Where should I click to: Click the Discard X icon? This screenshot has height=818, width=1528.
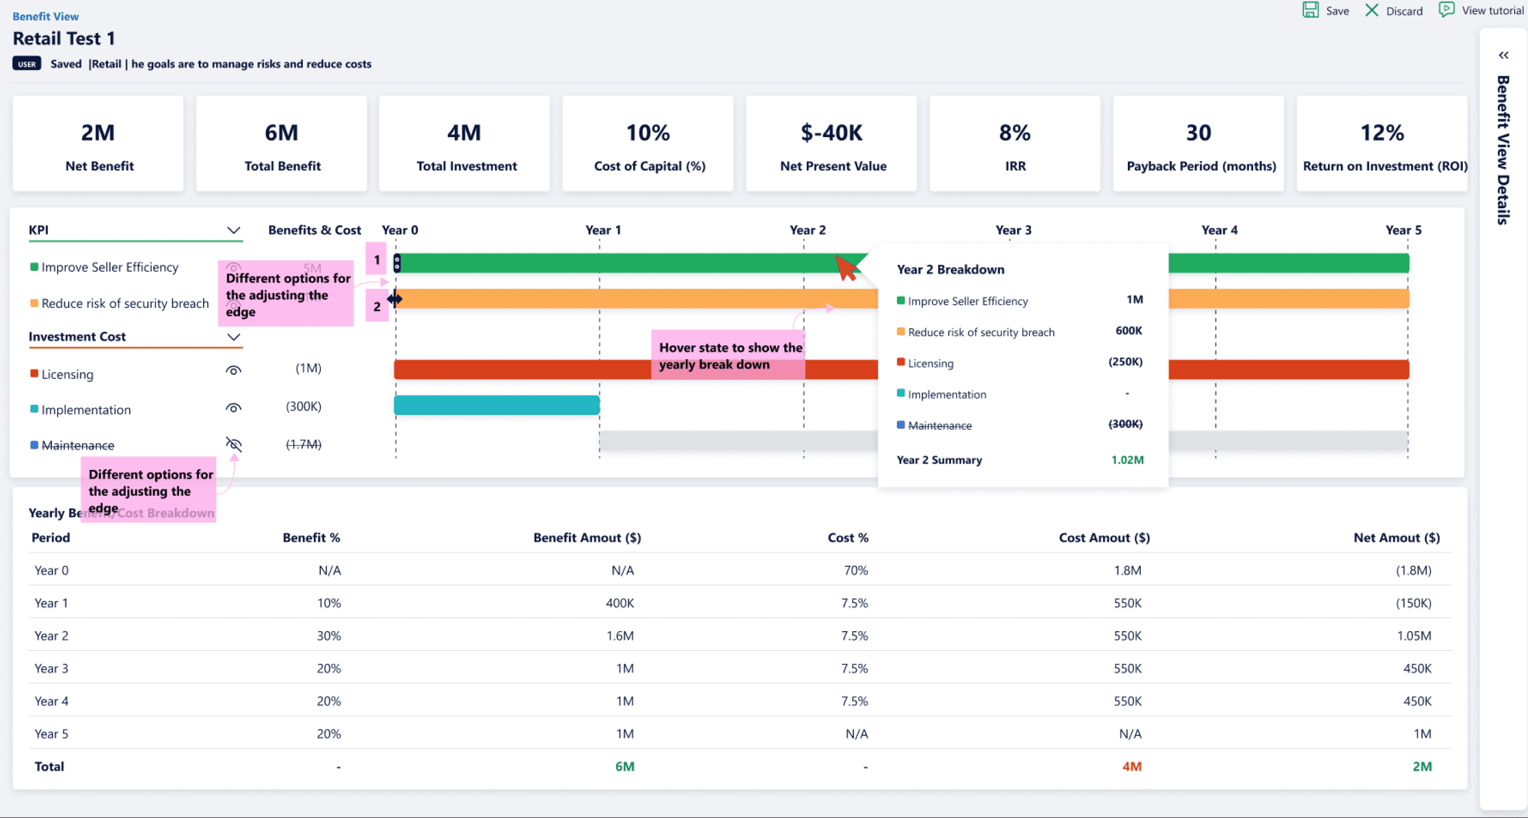(1372, 10)
